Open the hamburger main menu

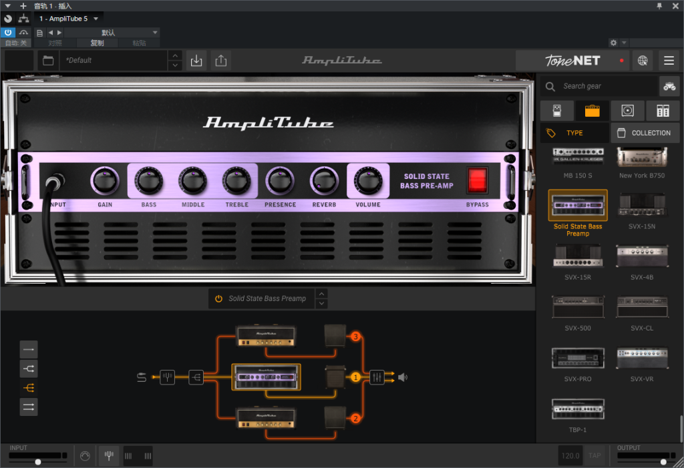pos(669,61)
